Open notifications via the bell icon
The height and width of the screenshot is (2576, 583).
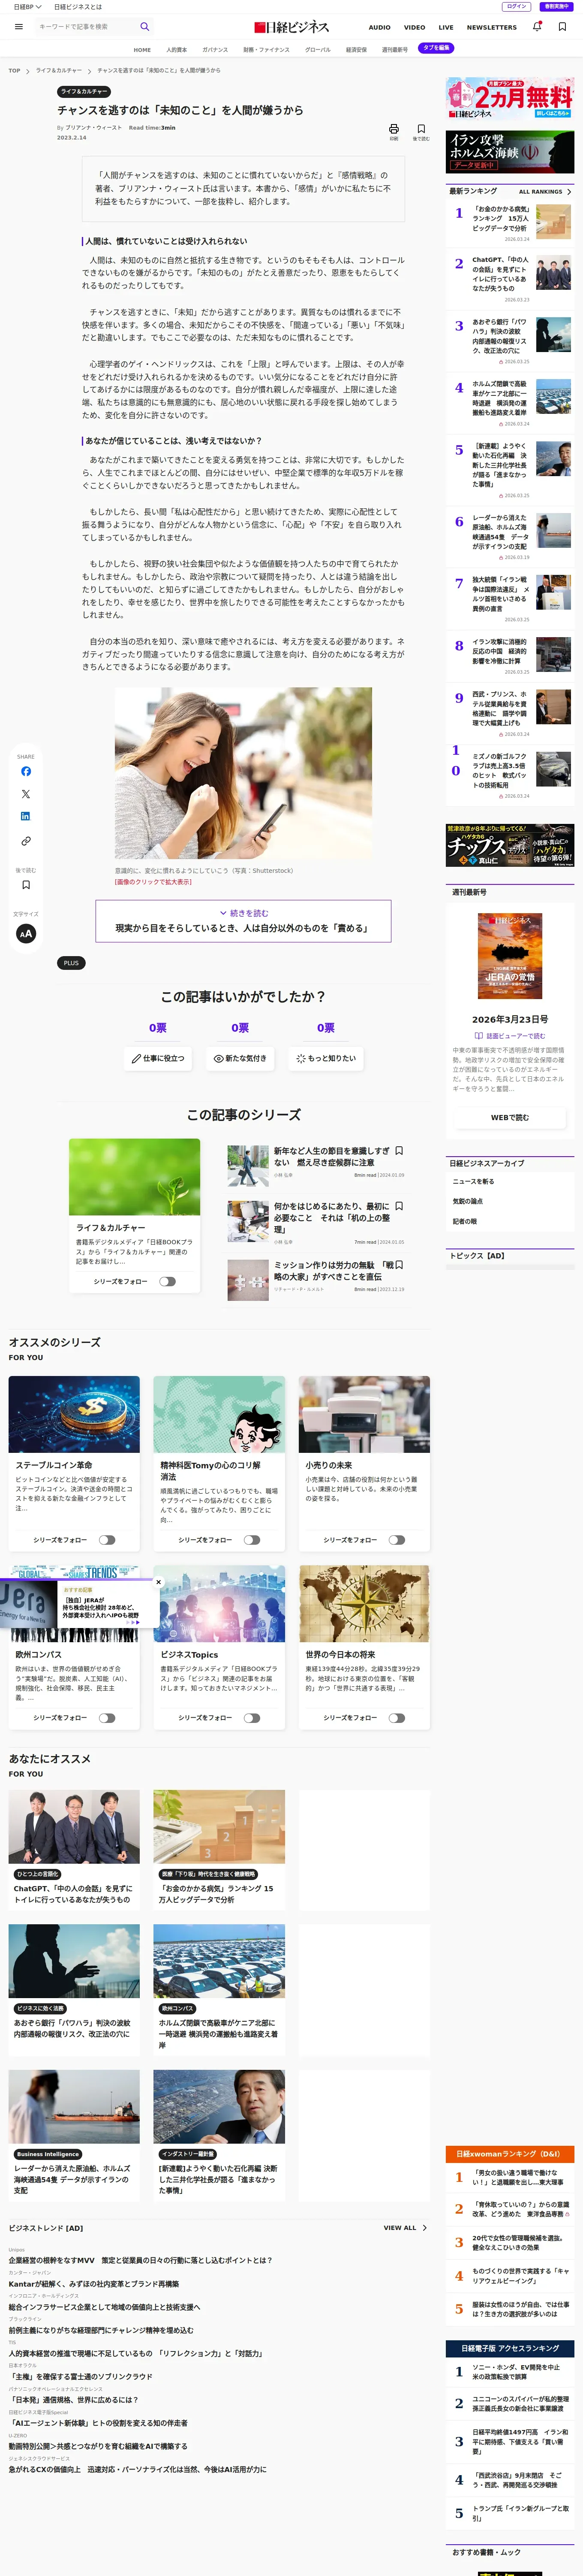tap(537, 27)
